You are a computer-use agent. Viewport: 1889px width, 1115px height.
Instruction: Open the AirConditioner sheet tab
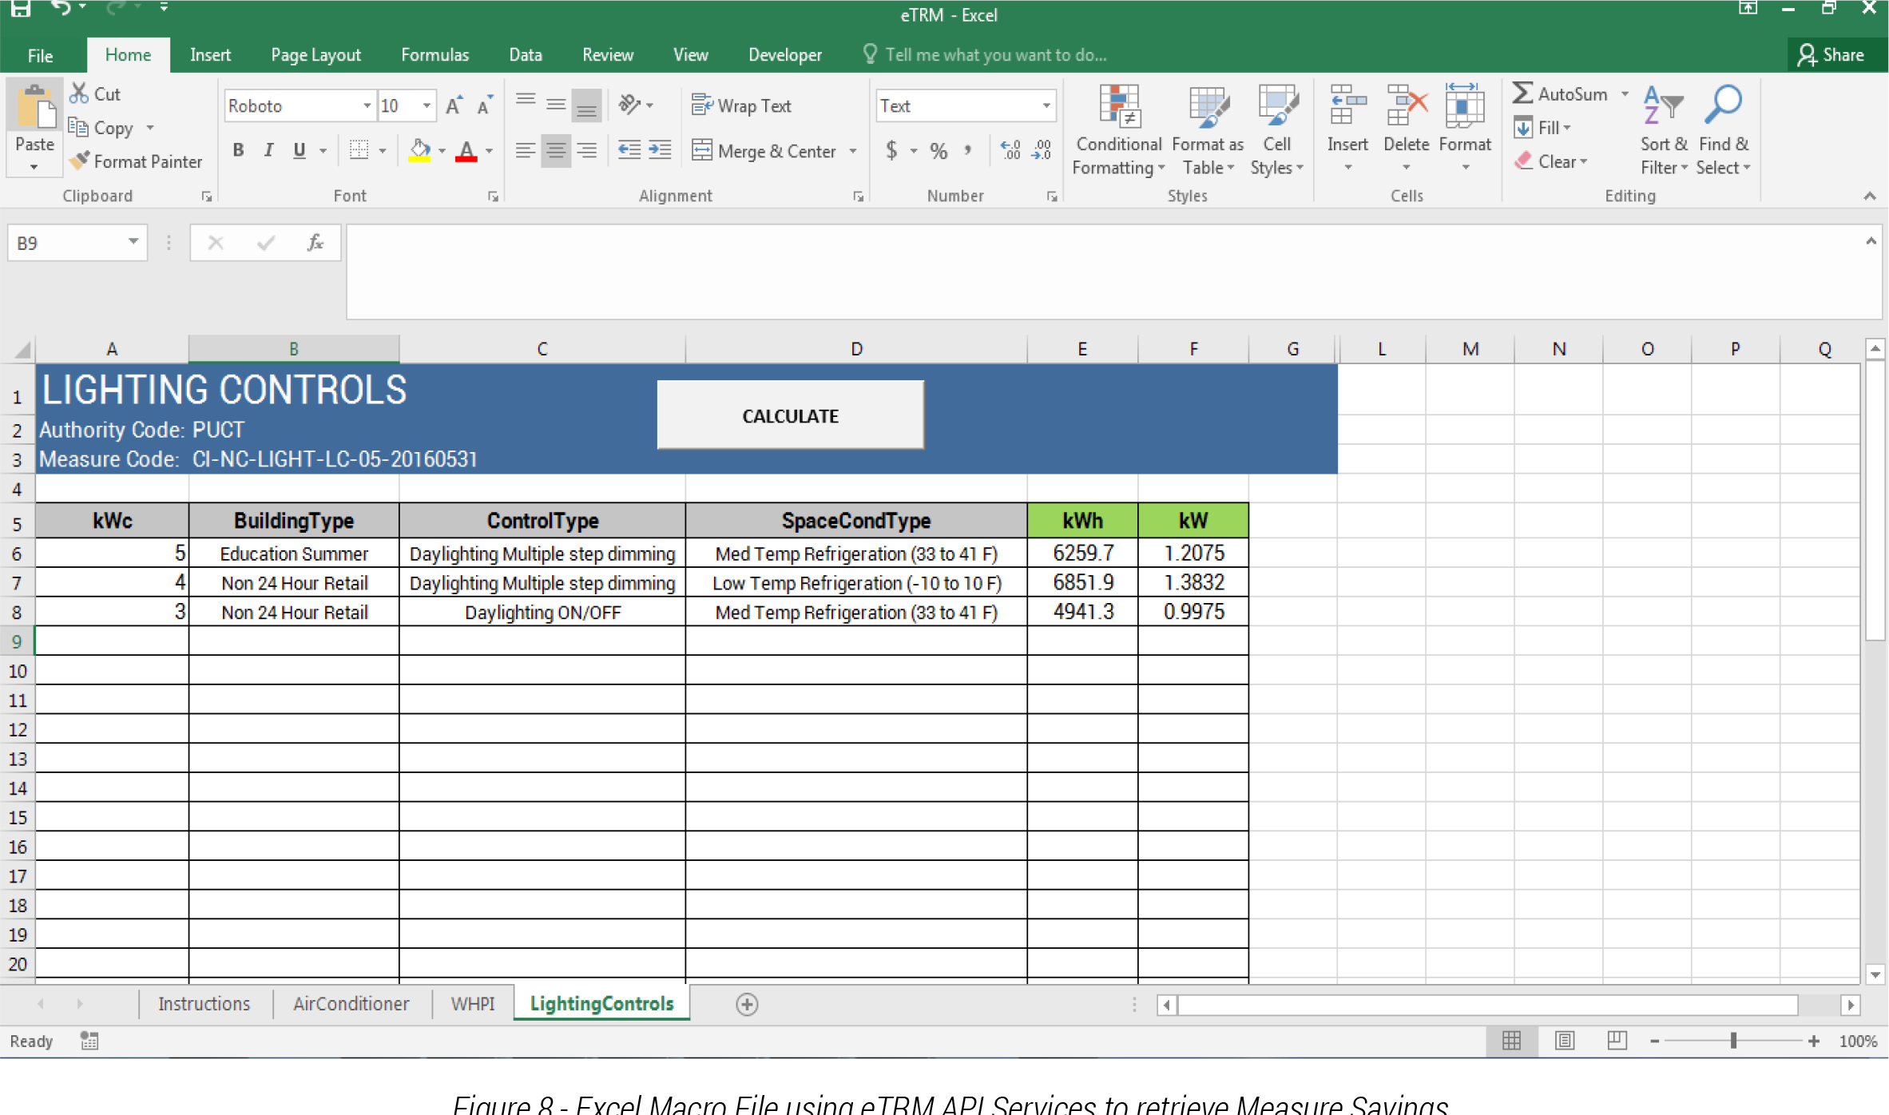coord(351,1003)
